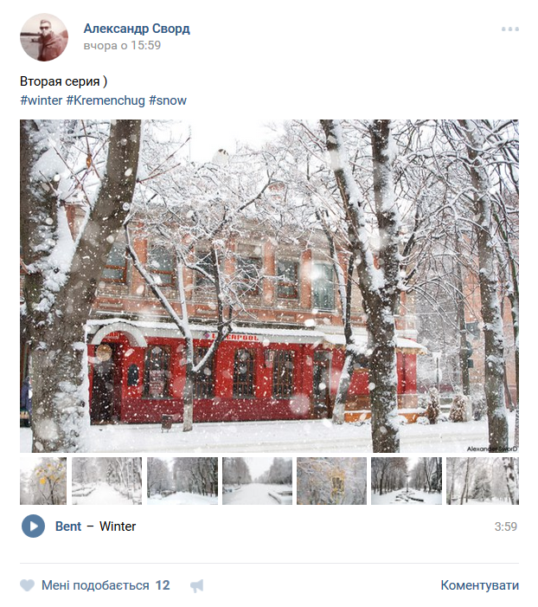Select the artist name Bent

point(68,526)
